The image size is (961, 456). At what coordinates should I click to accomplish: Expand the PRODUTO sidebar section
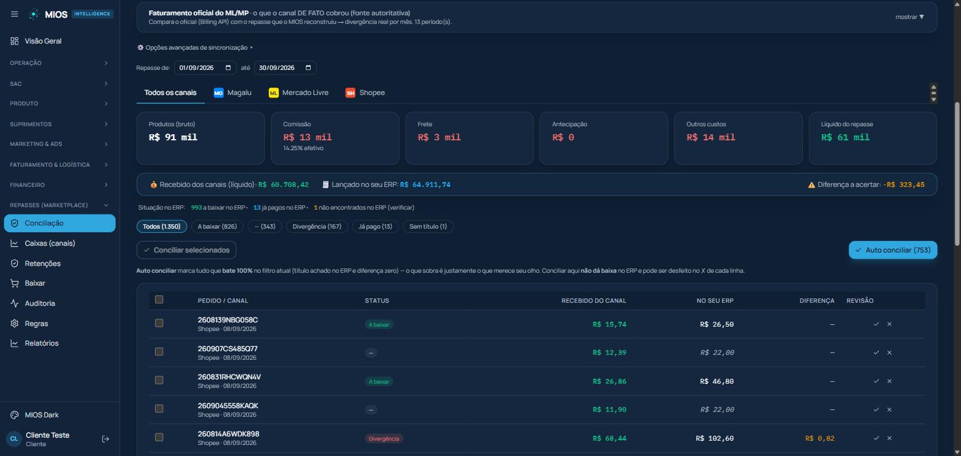pos(59,104)
